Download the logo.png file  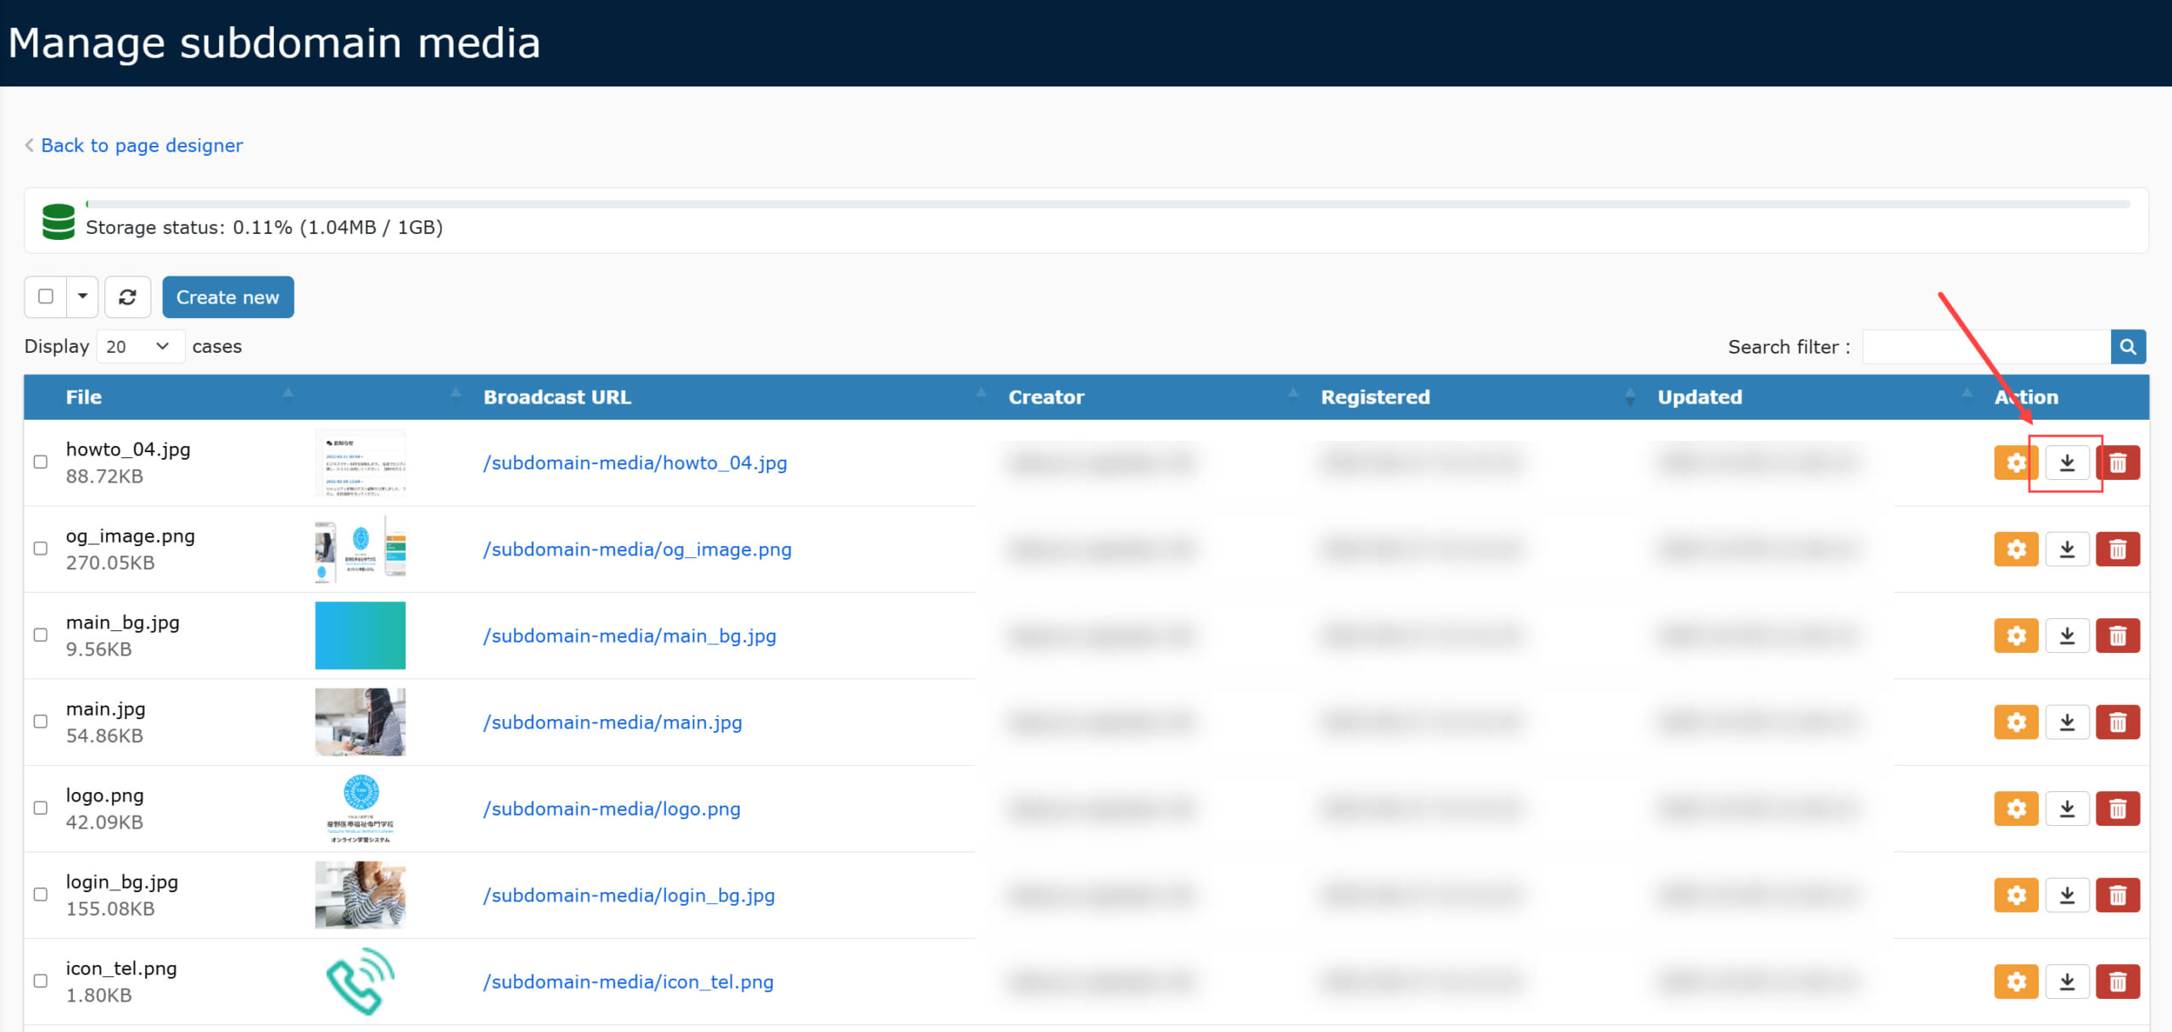click(2067, 809)
